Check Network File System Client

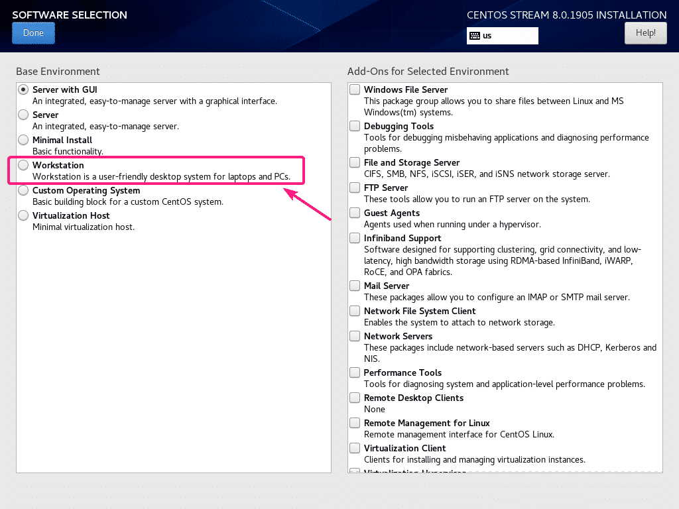pos(355,310)
